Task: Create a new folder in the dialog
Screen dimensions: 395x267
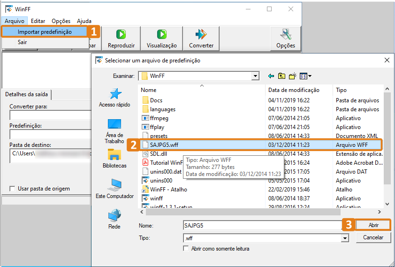Action: (x=293, y=76)
